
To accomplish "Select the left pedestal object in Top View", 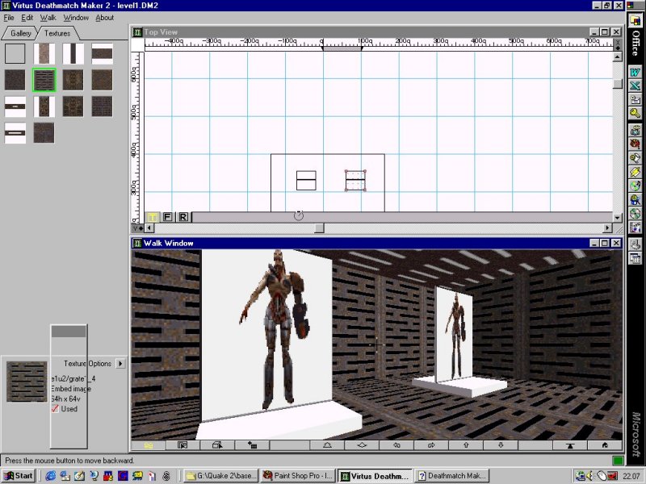I will coord(306,181).
